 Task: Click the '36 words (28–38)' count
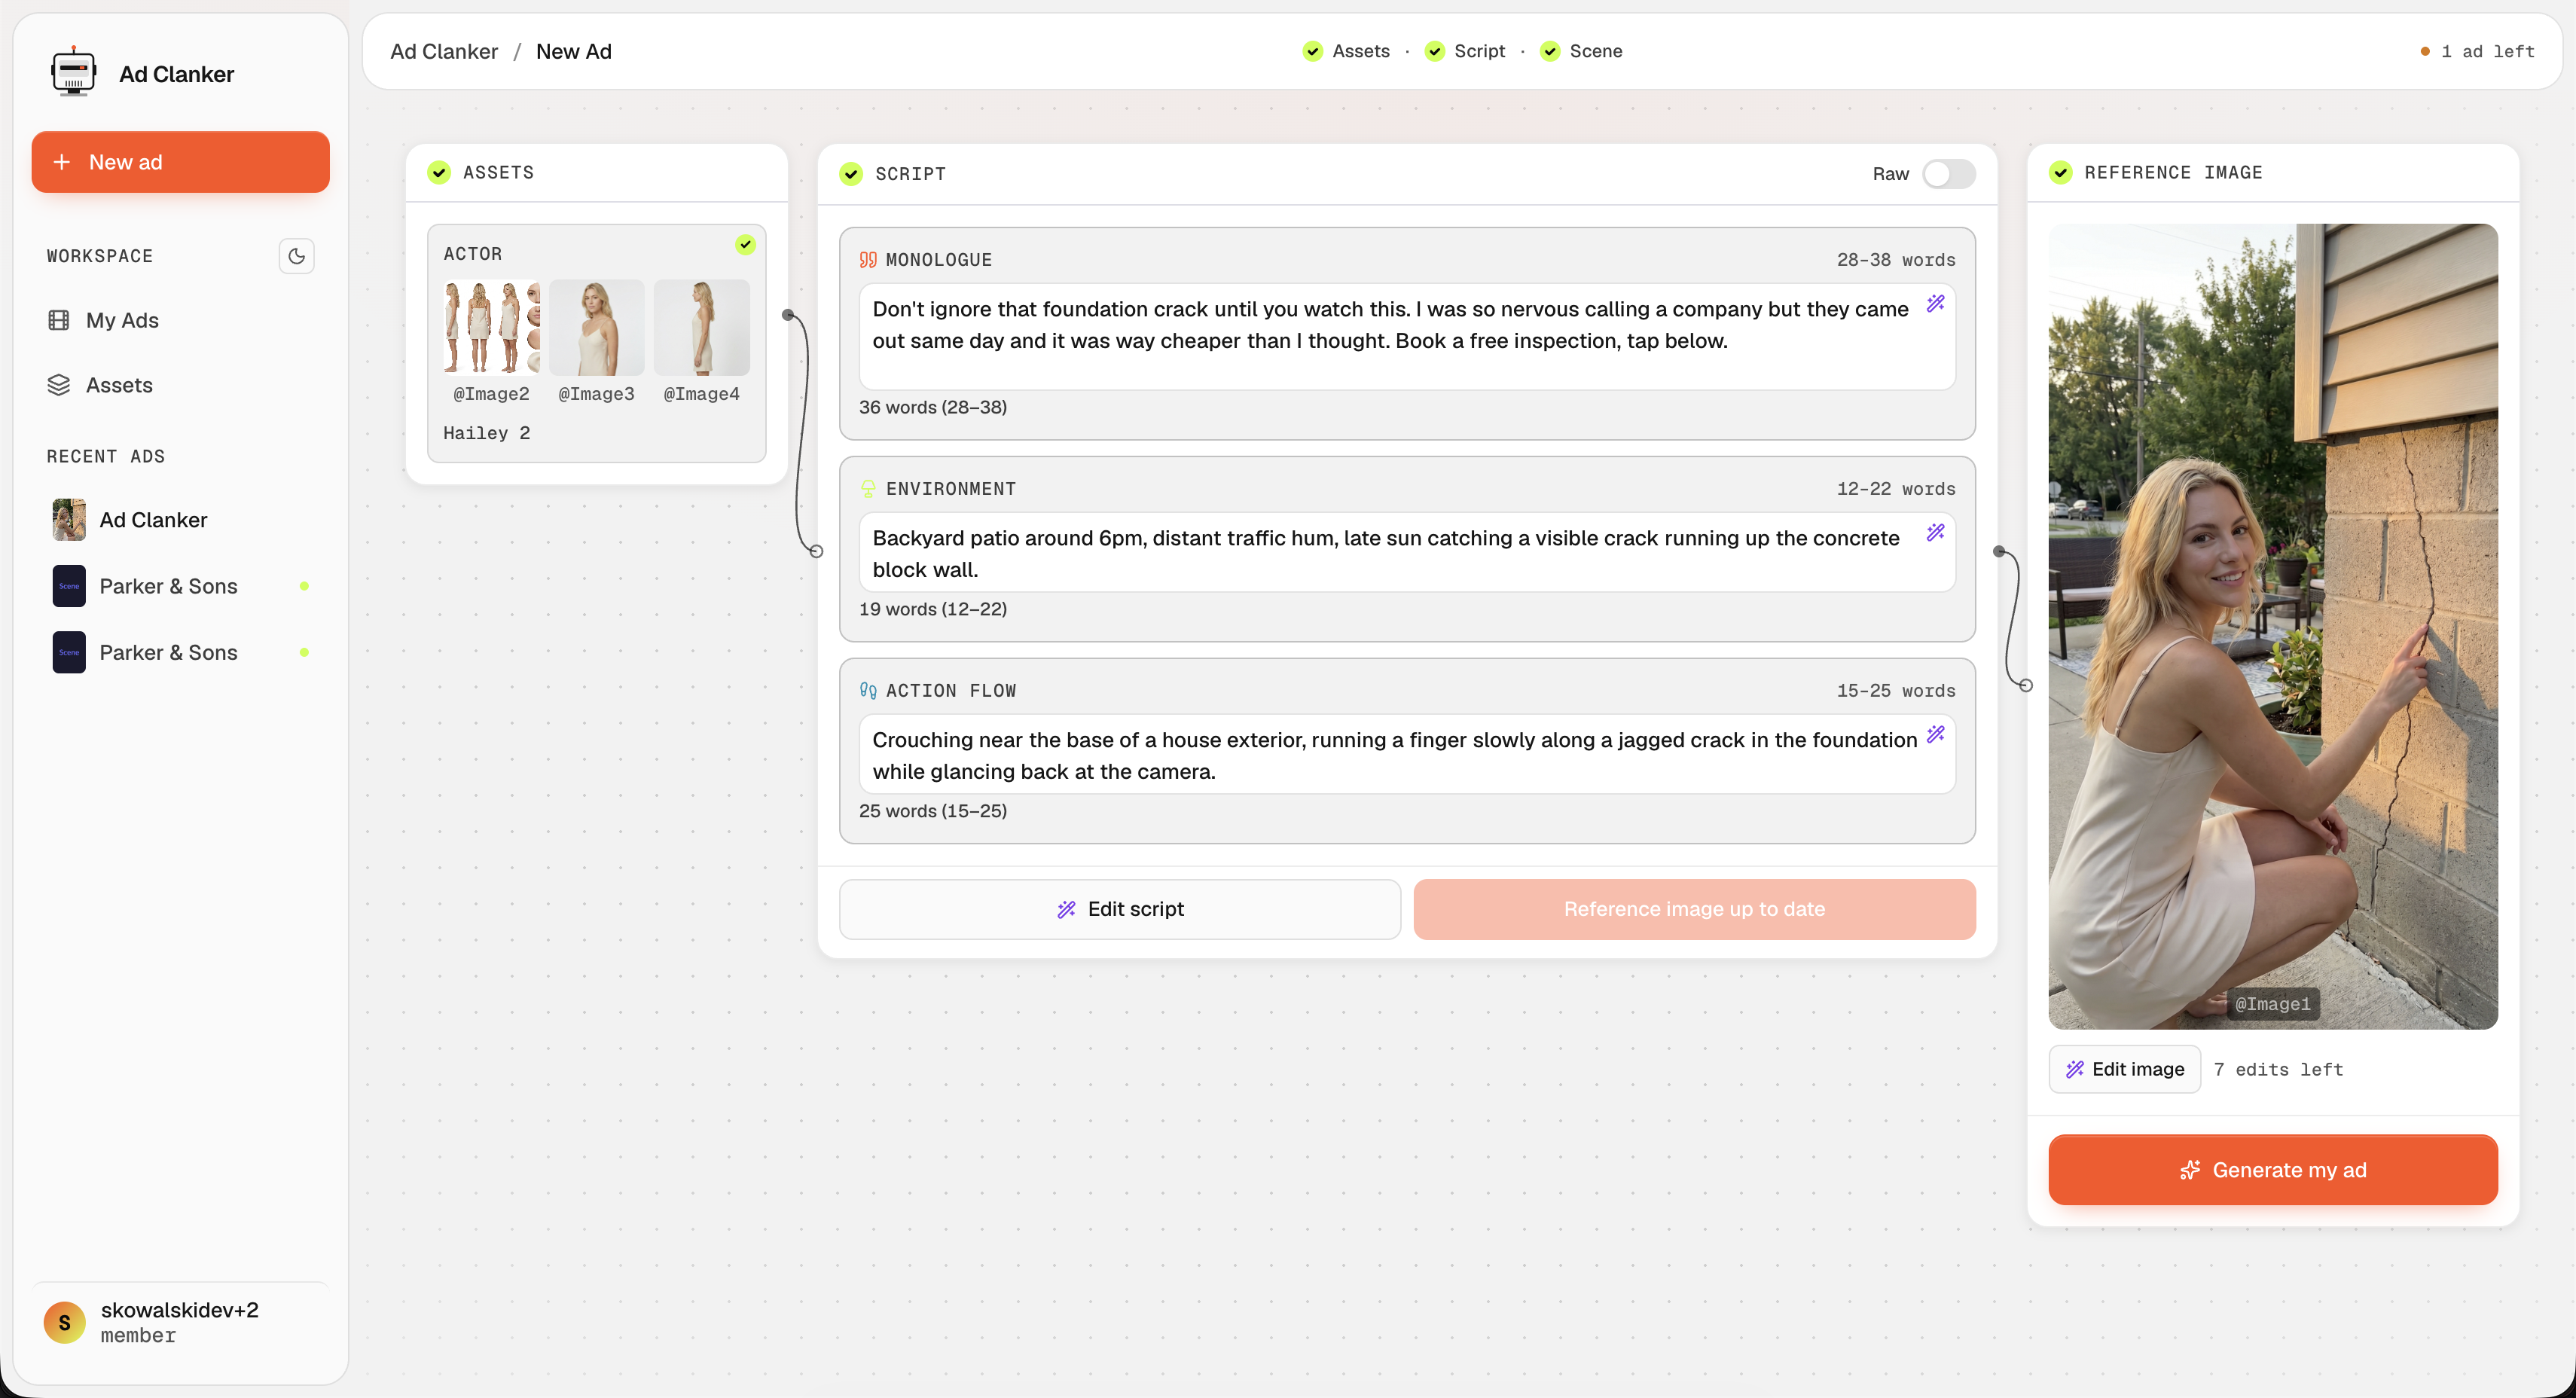click(x=933, y=407)
